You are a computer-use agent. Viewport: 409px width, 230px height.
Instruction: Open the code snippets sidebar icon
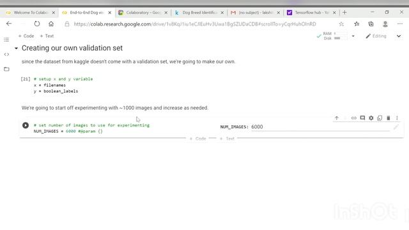[6, 54]
